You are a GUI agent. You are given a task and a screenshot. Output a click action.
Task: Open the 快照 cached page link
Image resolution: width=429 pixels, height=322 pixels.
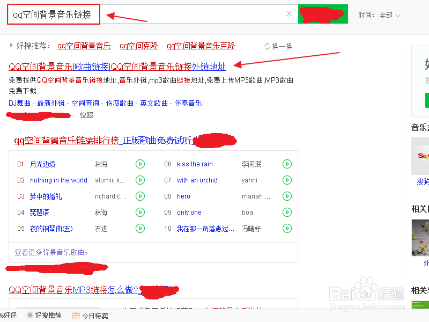pos(87,115)
